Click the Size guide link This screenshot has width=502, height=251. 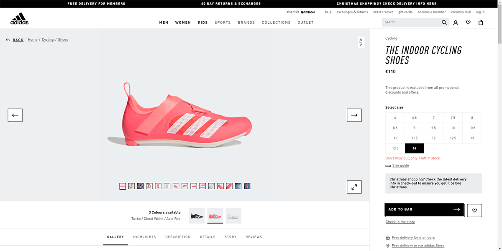pos(400,166)
